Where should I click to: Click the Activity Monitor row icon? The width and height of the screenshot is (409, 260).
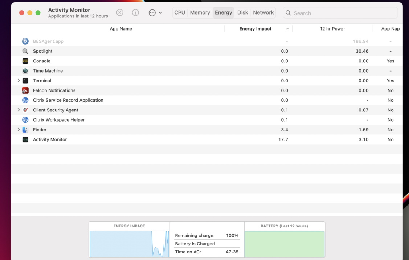25,139
